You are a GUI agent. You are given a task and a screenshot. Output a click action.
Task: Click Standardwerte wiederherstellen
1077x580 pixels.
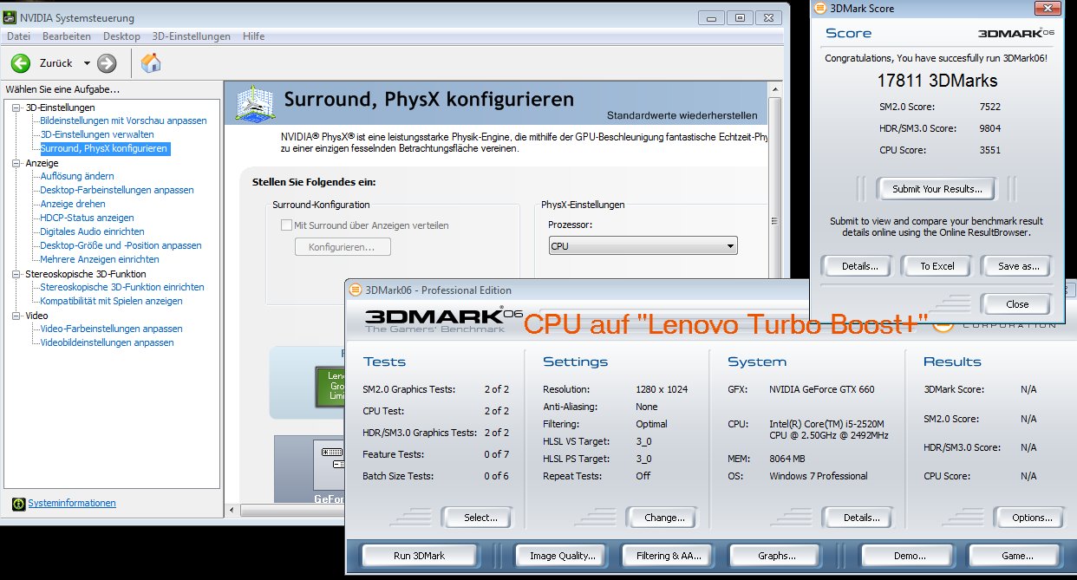coord(682,115)
